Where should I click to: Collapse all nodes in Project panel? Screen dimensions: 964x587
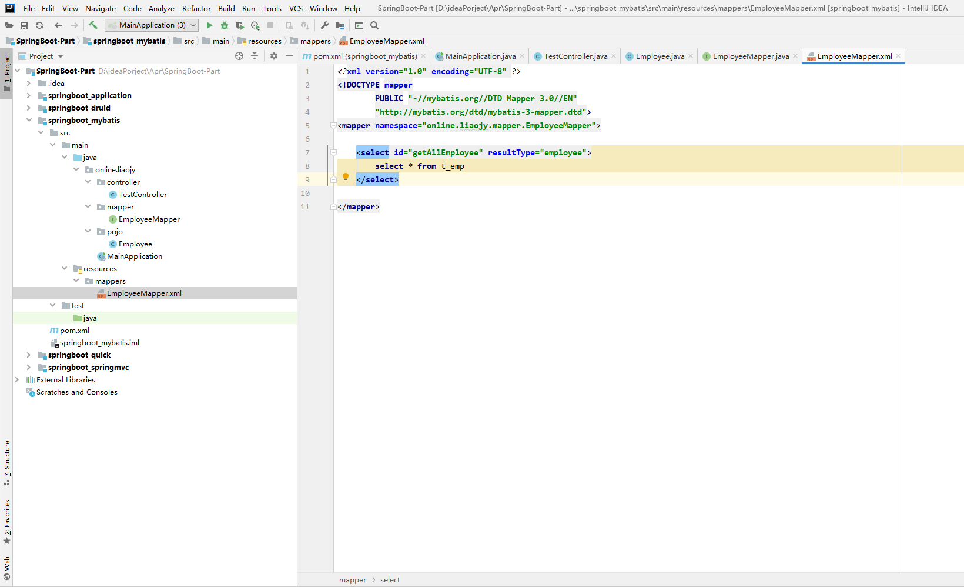255,56
